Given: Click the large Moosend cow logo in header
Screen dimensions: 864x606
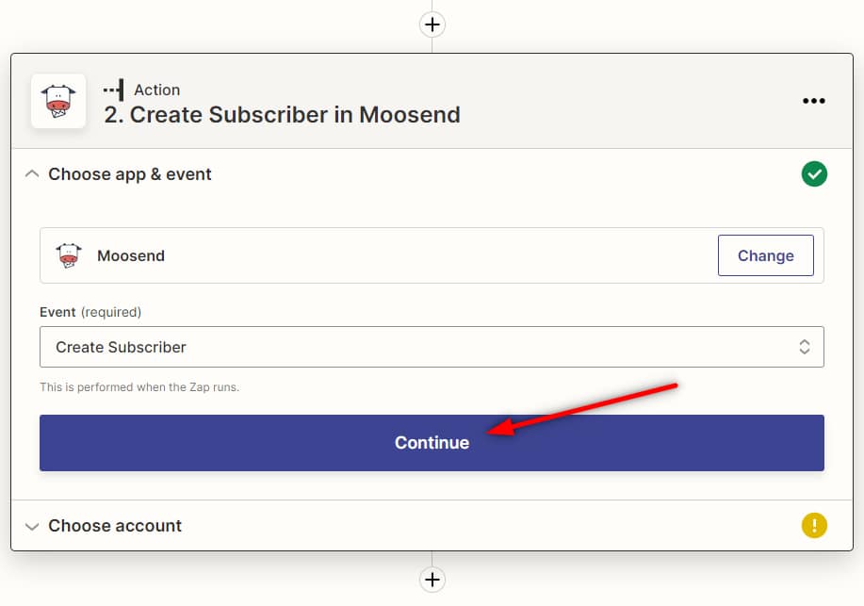Looking at the screenshot, I should coord(58,101).
